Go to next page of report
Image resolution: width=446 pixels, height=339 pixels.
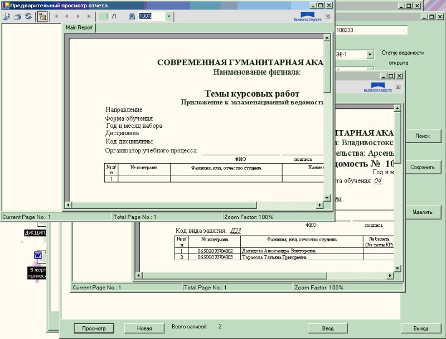pyautogui.click(x=78, y=17)
